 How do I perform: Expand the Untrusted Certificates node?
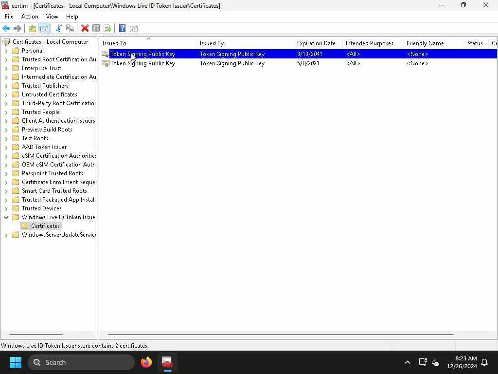pyautogui.click(x=6, y=95)
